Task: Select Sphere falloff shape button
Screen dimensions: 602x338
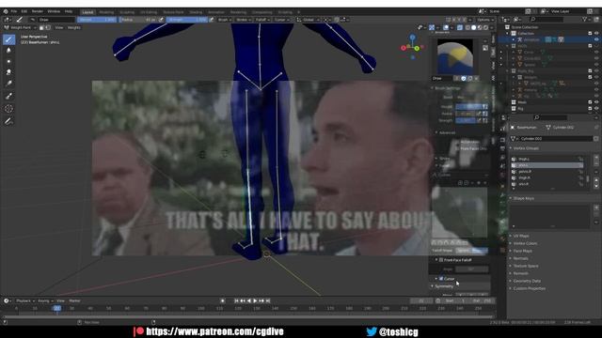Action: click(x=463, y=251)
